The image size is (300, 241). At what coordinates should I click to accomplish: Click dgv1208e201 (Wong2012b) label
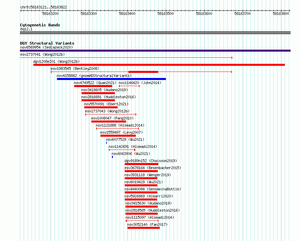tap(56, 61)
